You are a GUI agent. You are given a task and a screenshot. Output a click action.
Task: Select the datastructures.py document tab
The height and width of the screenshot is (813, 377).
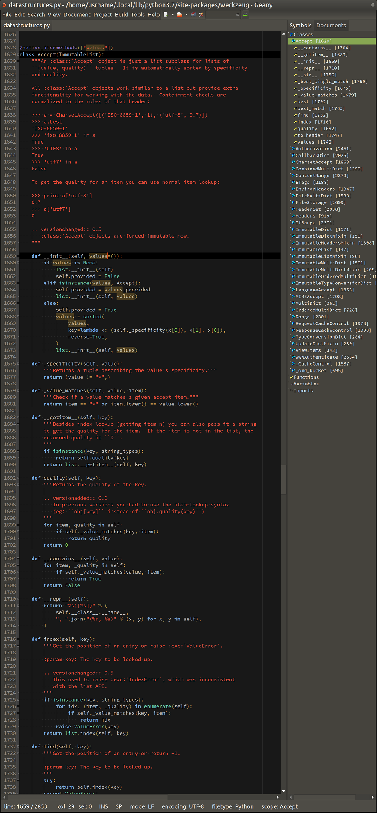(27, 26)
